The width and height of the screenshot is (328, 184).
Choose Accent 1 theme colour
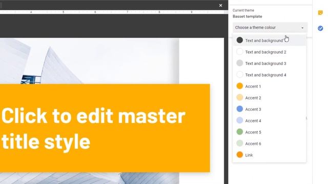coord(270,86)
